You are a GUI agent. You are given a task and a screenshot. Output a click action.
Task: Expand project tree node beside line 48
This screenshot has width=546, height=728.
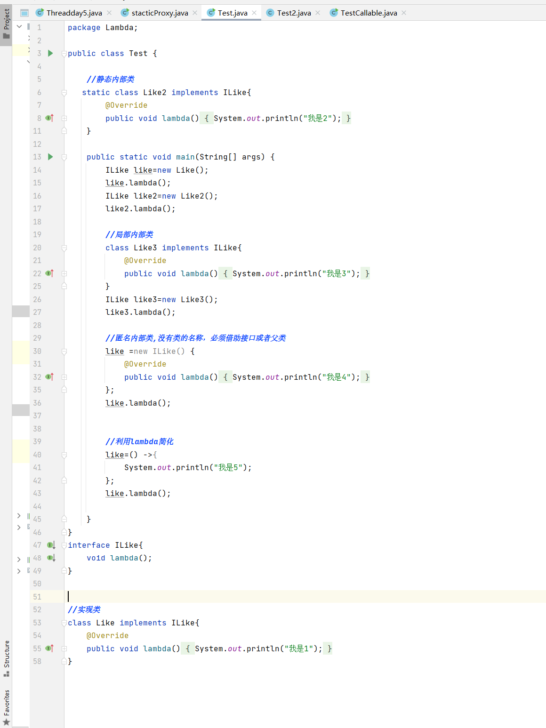[19, 560]
